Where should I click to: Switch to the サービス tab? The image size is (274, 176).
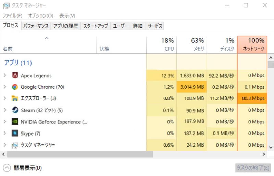pyautogui.click(x=155, y=26)
